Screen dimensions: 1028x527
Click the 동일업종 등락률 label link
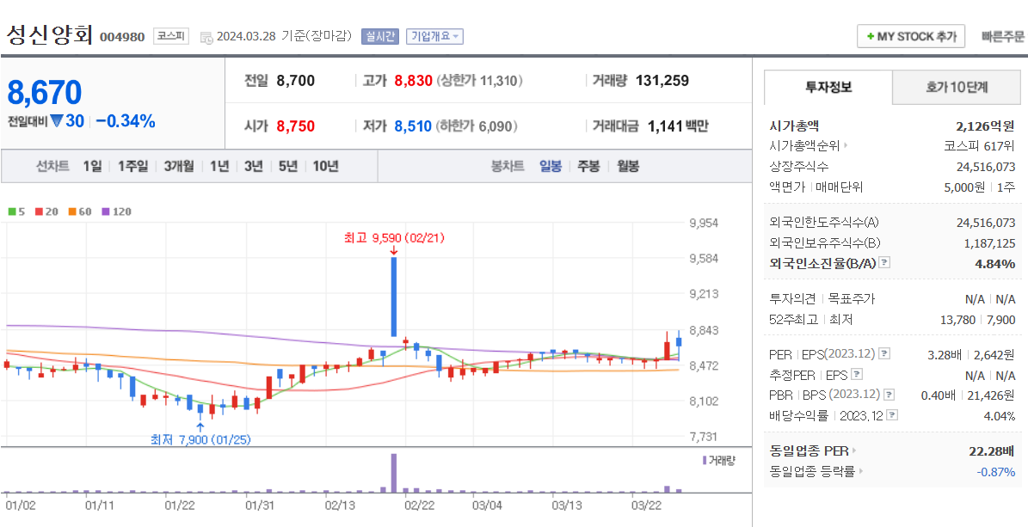[812, 471]
